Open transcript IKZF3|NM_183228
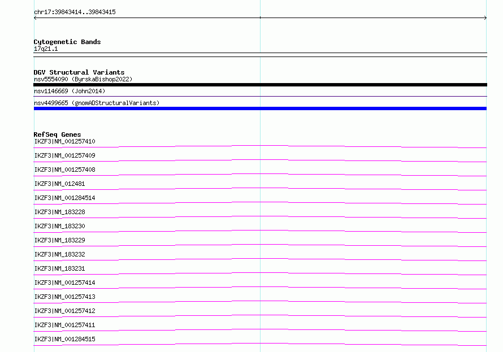Screen dimensions: 503x352 click(60, 212)
